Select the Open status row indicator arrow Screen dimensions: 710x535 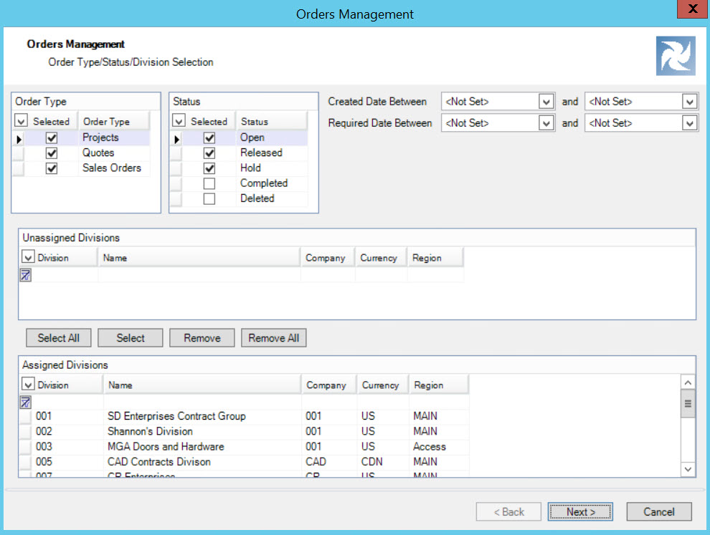pyautogui.click(x=176, y=139)
